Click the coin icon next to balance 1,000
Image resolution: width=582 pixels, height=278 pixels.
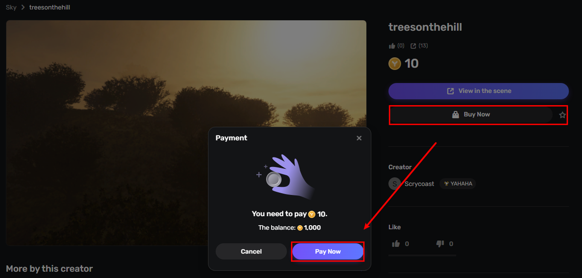[x=300, y=228]
